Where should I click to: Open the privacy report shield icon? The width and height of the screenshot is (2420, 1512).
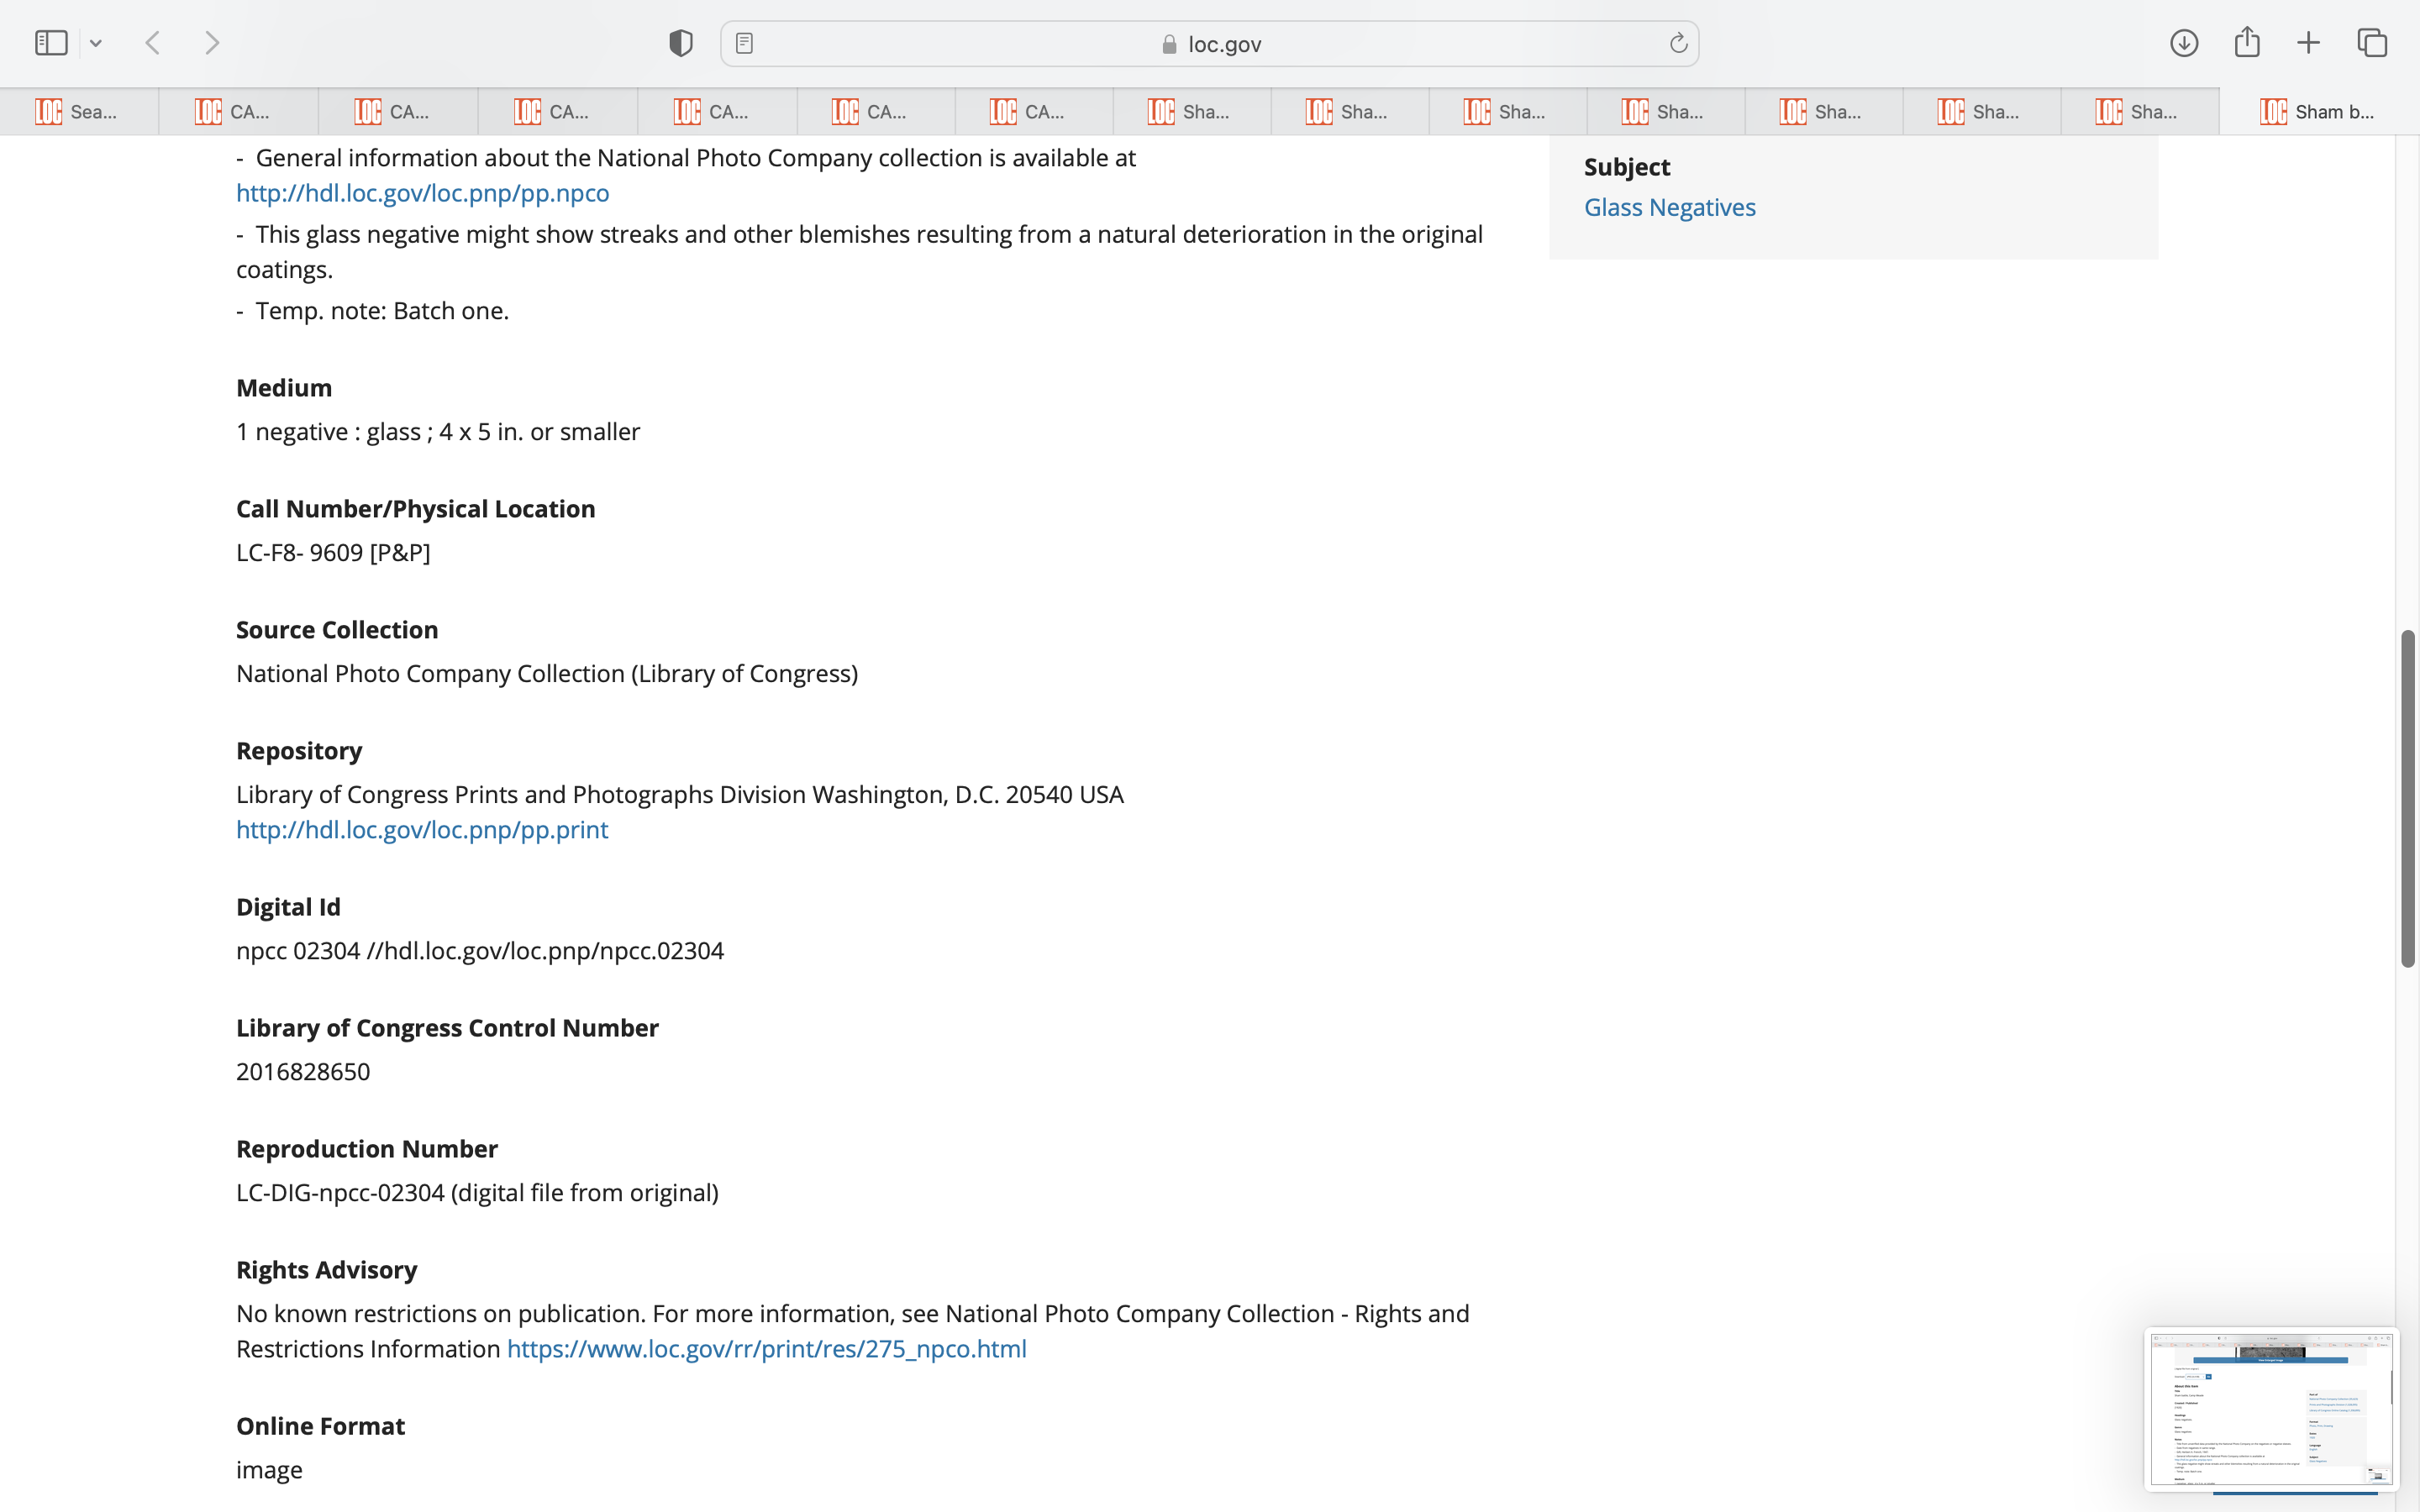(x=681, y=43)
